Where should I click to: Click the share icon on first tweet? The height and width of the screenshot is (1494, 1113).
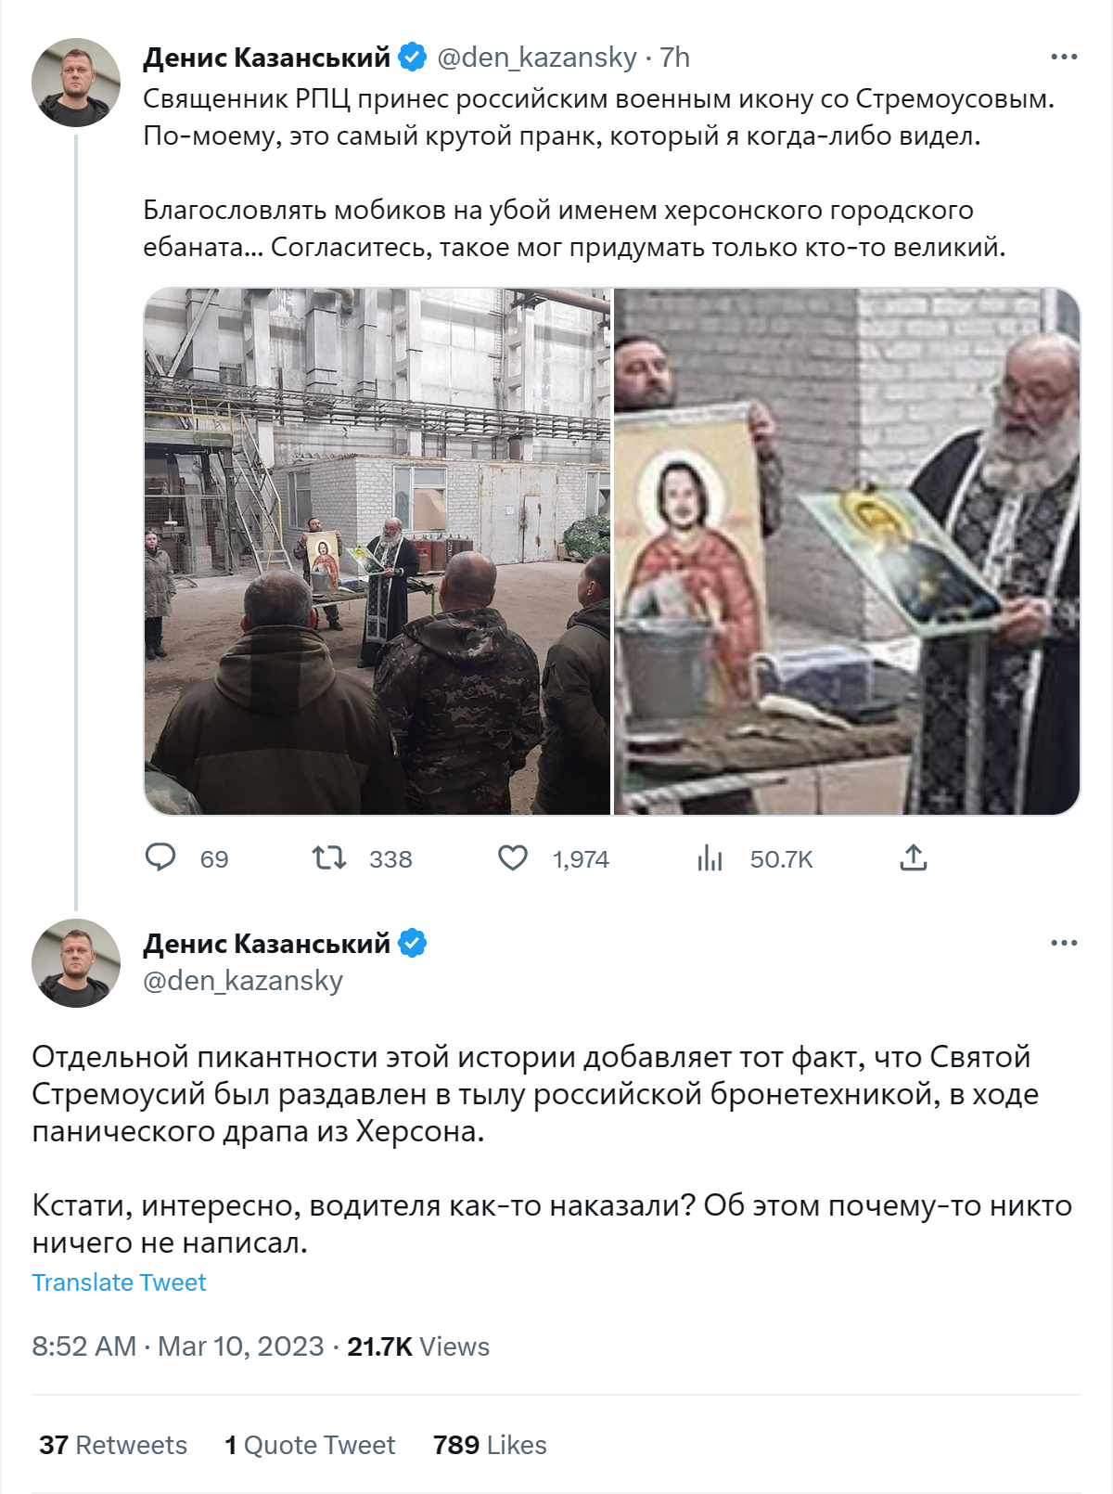click(914, 857)
